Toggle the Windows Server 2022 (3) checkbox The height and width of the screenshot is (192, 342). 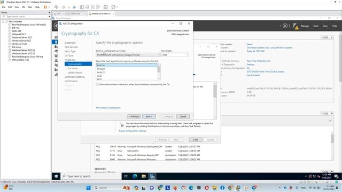coord(10,53)
